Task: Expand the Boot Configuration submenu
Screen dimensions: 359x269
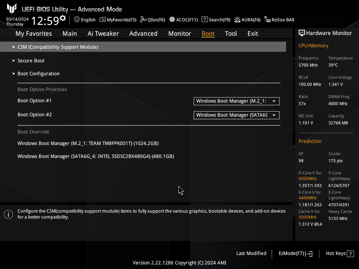Action: pyautogui.click(x=36, y=74)
